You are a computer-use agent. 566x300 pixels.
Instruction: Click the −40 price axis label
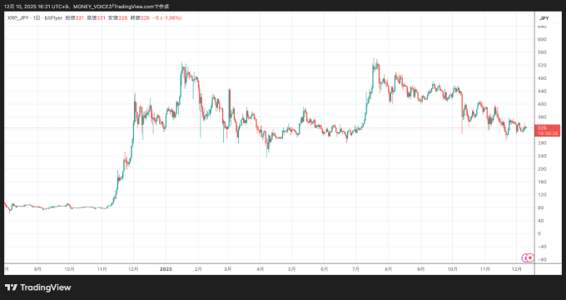(x=542, y=247)
